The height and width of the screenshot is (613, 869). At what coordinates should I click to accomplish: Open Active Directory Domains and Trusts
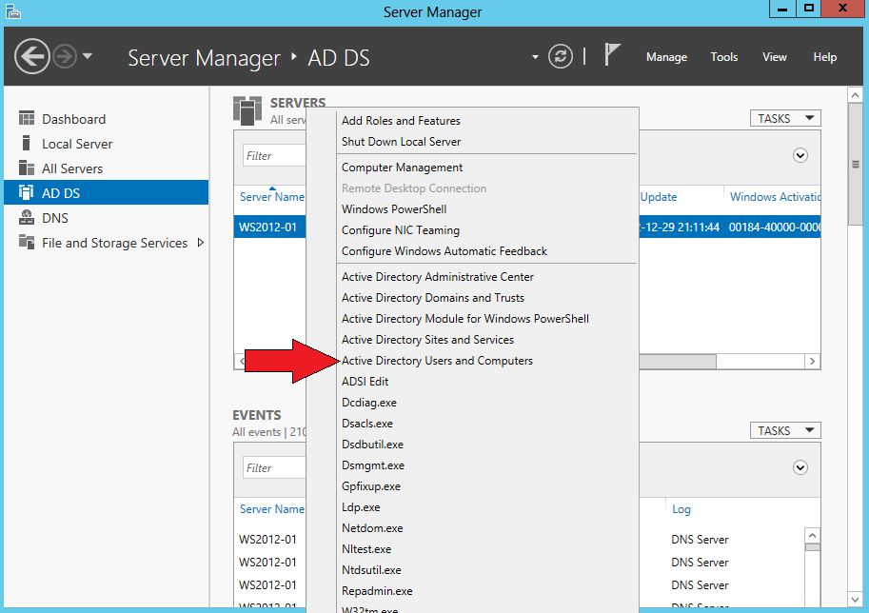[432, 298]
